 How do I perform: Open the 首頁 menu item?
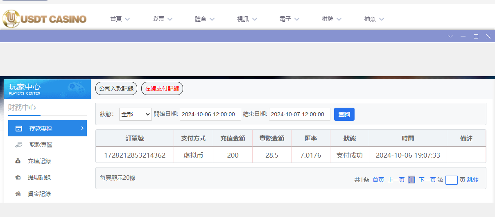coord(120,19)
